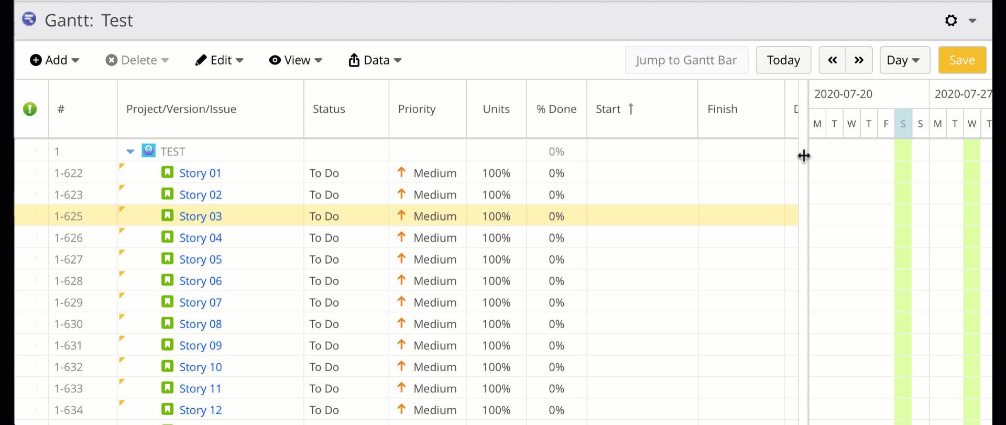Open the Add dropdown menu
This screenshot has height=425, width=1006.
coord(54,60)
